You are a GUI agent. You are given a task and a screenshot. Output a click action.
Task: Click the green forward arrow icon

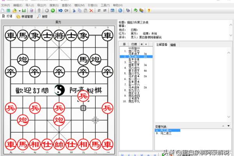click(52, 10)
